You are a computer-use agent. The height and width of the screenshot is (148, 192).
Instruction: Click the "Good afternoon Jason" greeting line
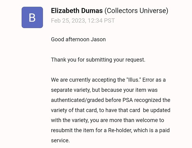tap(78, 39)
